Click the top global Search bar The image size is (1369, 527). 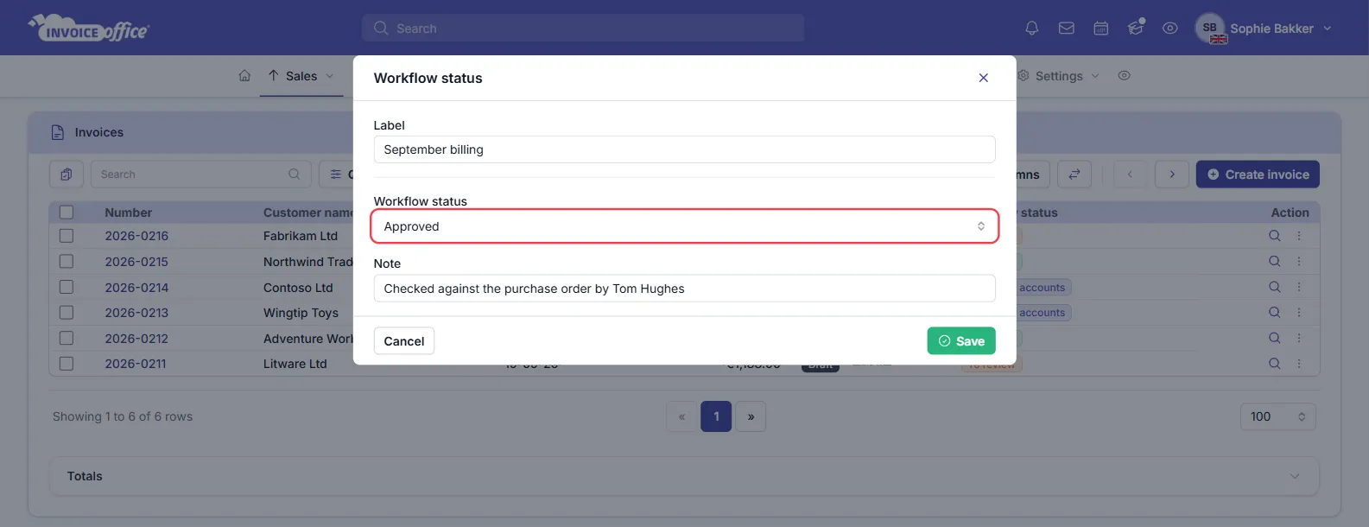click(x=583, y=29)
